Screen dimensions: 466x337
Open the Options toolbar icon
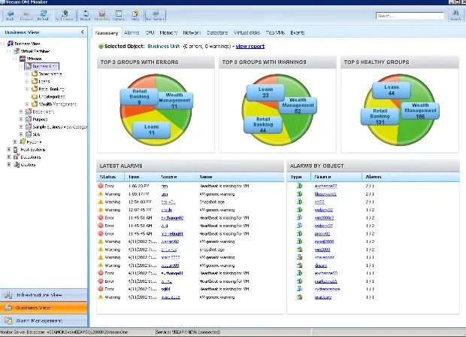[x=119, y=15]
